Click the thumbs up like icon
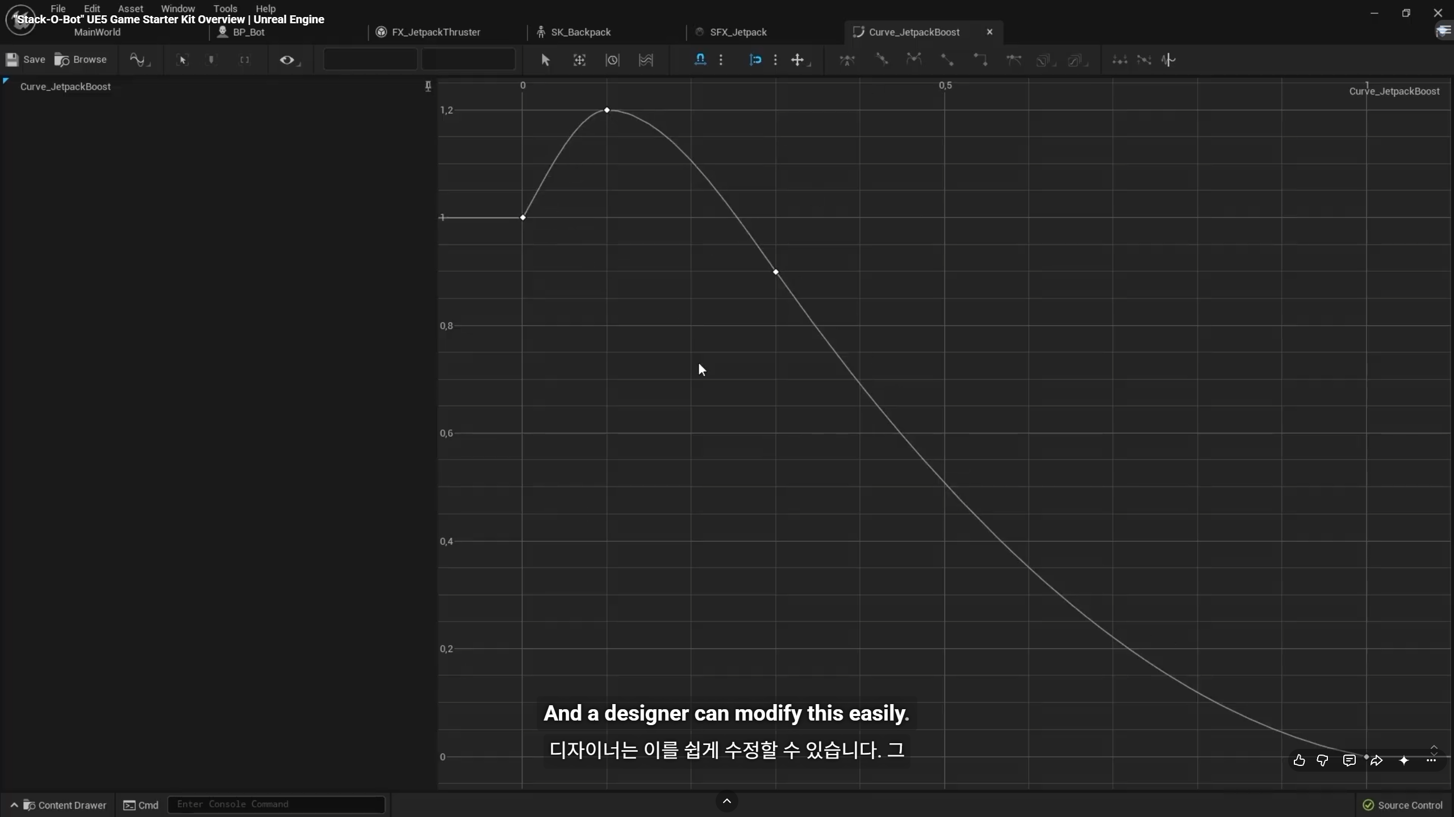 (x=1299, y=760)
